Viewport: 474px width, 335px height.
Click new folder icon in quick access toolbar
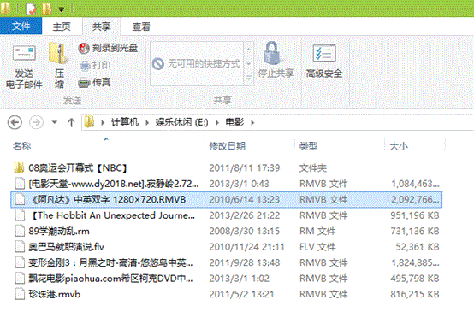[46, 9]
